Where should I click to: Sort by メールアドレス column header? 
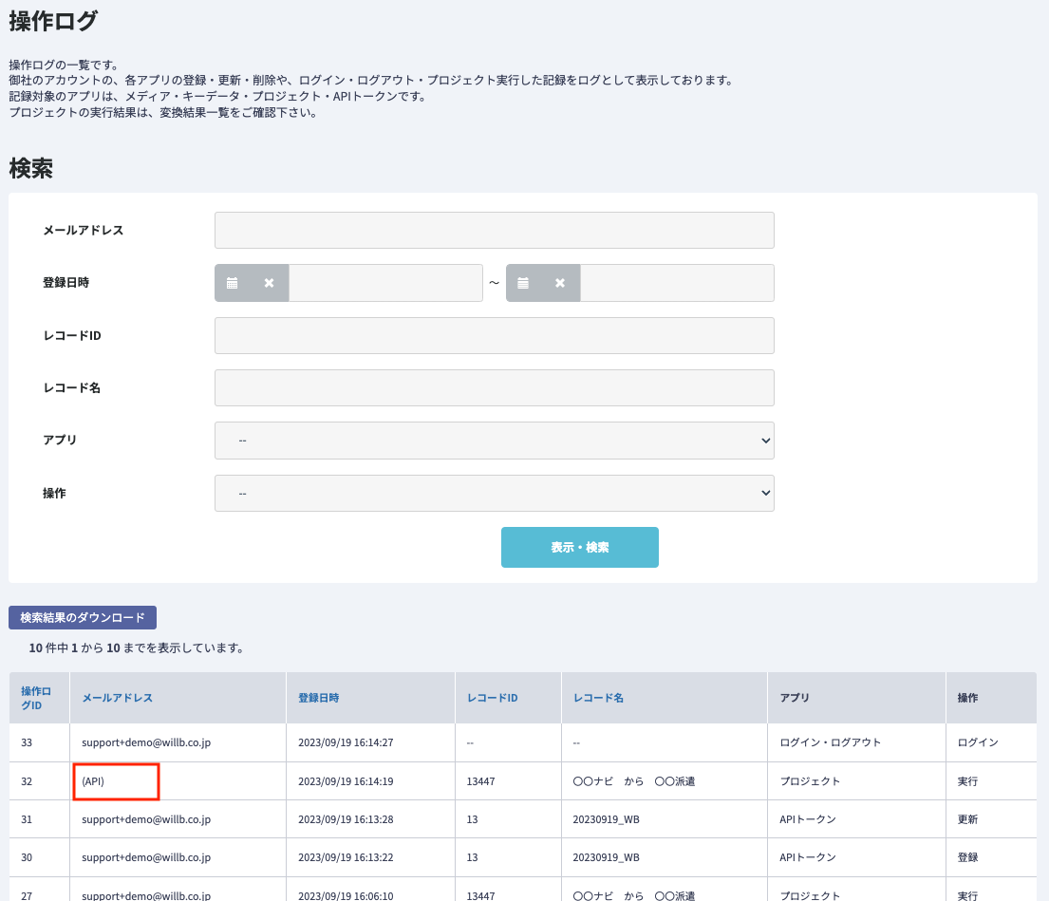tap(117, 698)
